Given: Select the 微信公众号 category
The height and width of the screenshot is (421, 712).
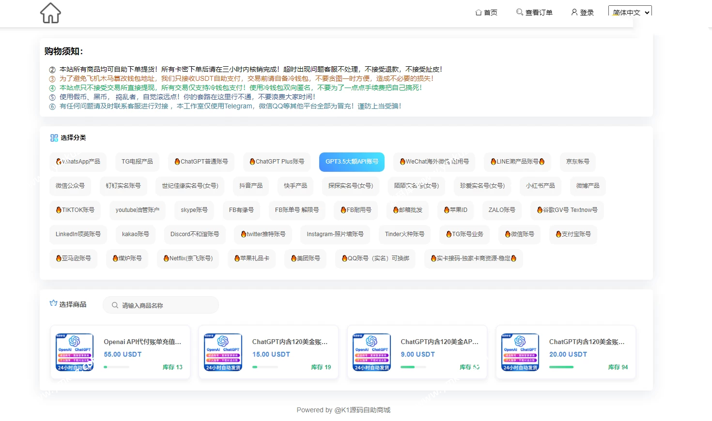Looking at the screenshot, I should (x=70, y=186).
